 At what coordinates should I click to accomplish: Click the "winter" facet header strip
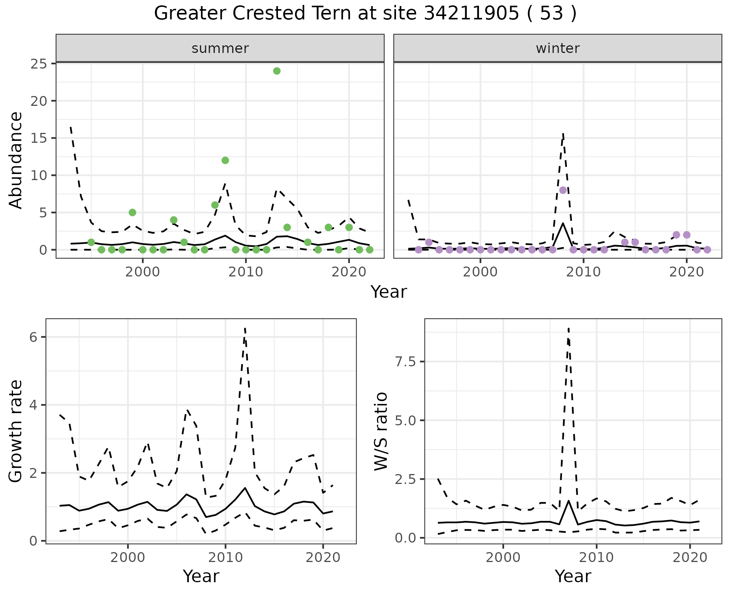click(x=557, y=48)
